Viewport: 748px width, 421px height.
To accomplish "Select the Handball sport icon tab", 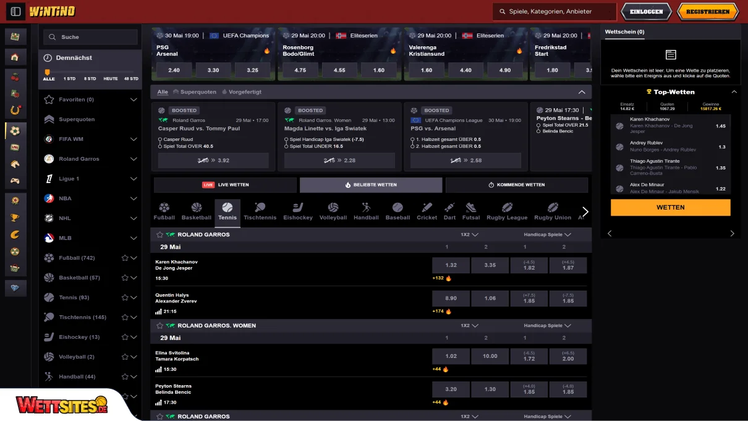I will [367, 212].
